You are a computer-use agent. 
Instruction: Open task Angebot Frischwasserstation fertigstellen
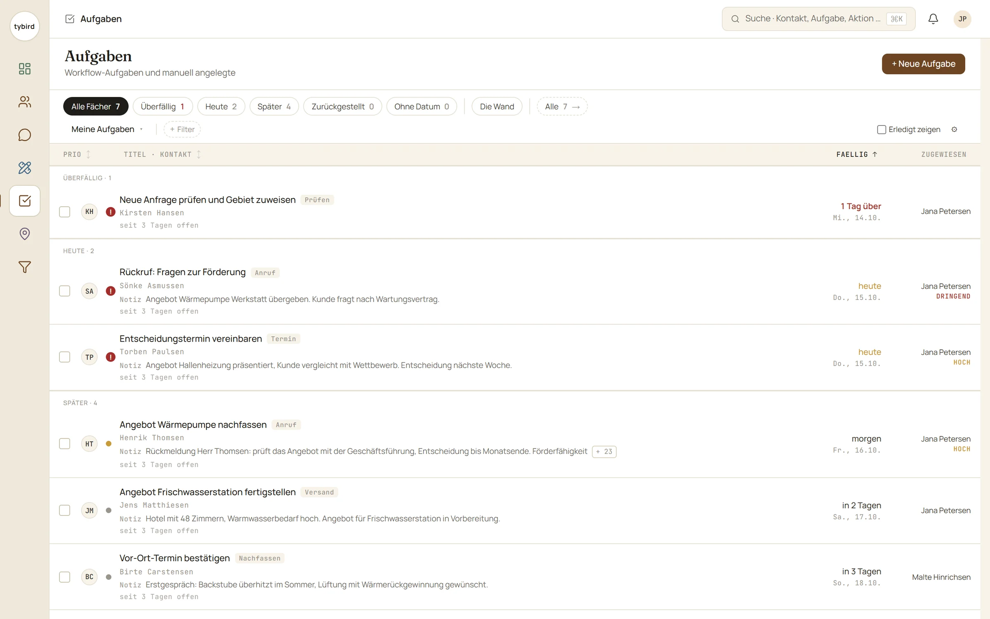[207, 492]
